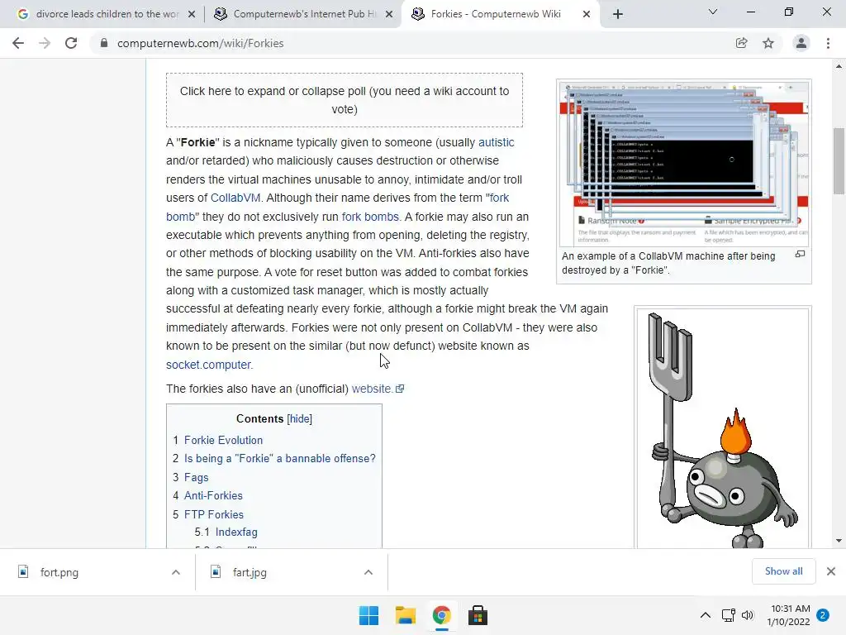Image resolution: width=846 pixels, height=635 pixels.
Task: Reload the current page
Action: click(71, 43)
